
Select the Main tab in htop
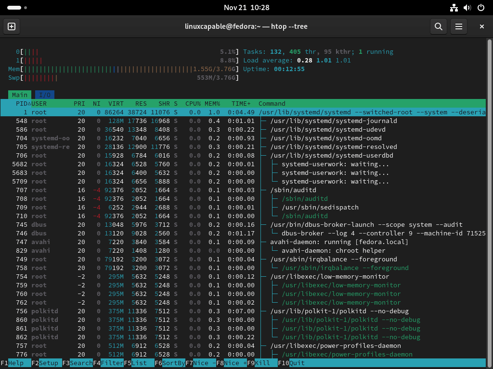pos(20,95)
